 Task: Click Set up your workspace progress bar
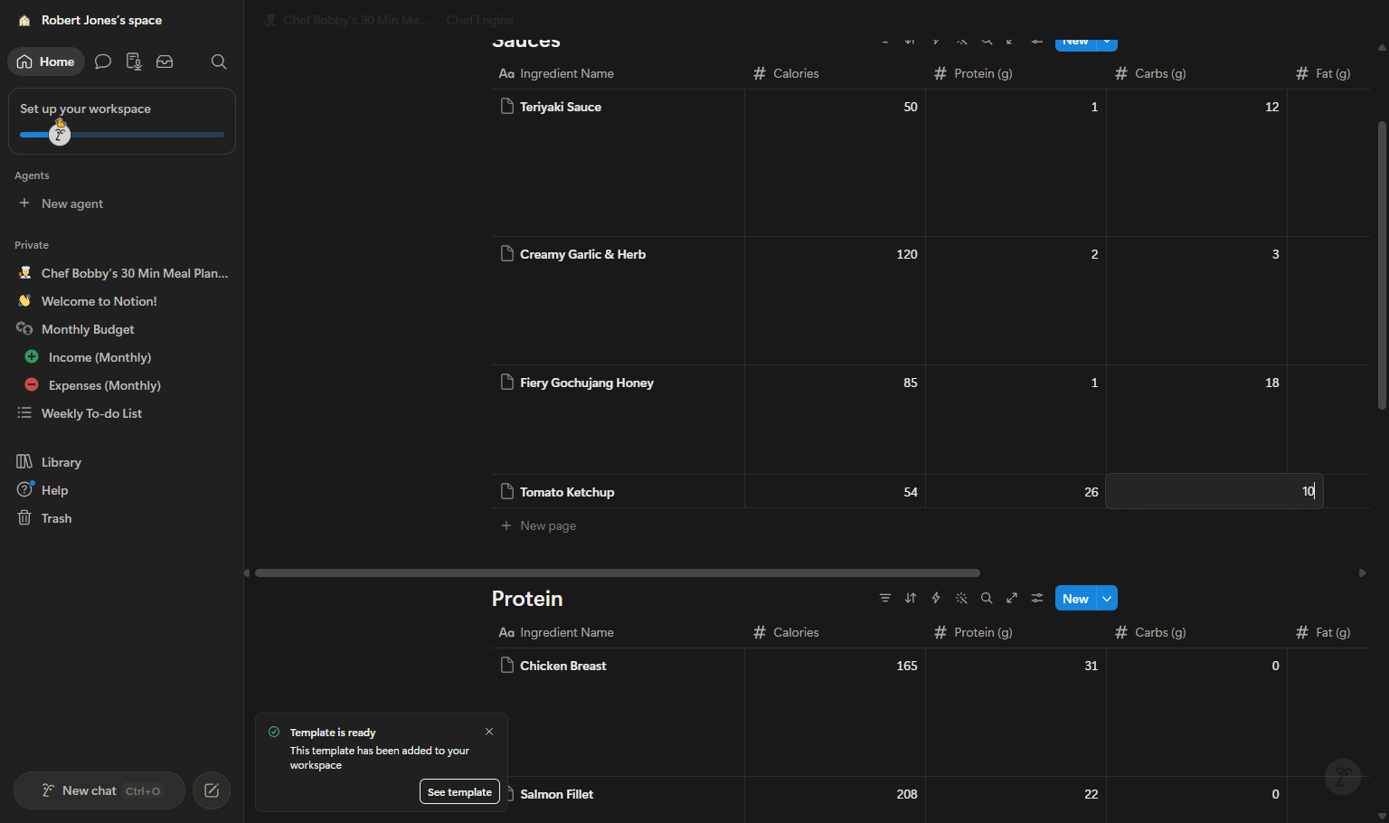click(122, 135)
